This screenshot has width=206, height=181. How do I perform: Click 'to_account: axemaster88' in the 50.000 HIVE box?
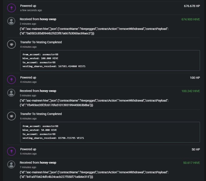tap(39, 134)
